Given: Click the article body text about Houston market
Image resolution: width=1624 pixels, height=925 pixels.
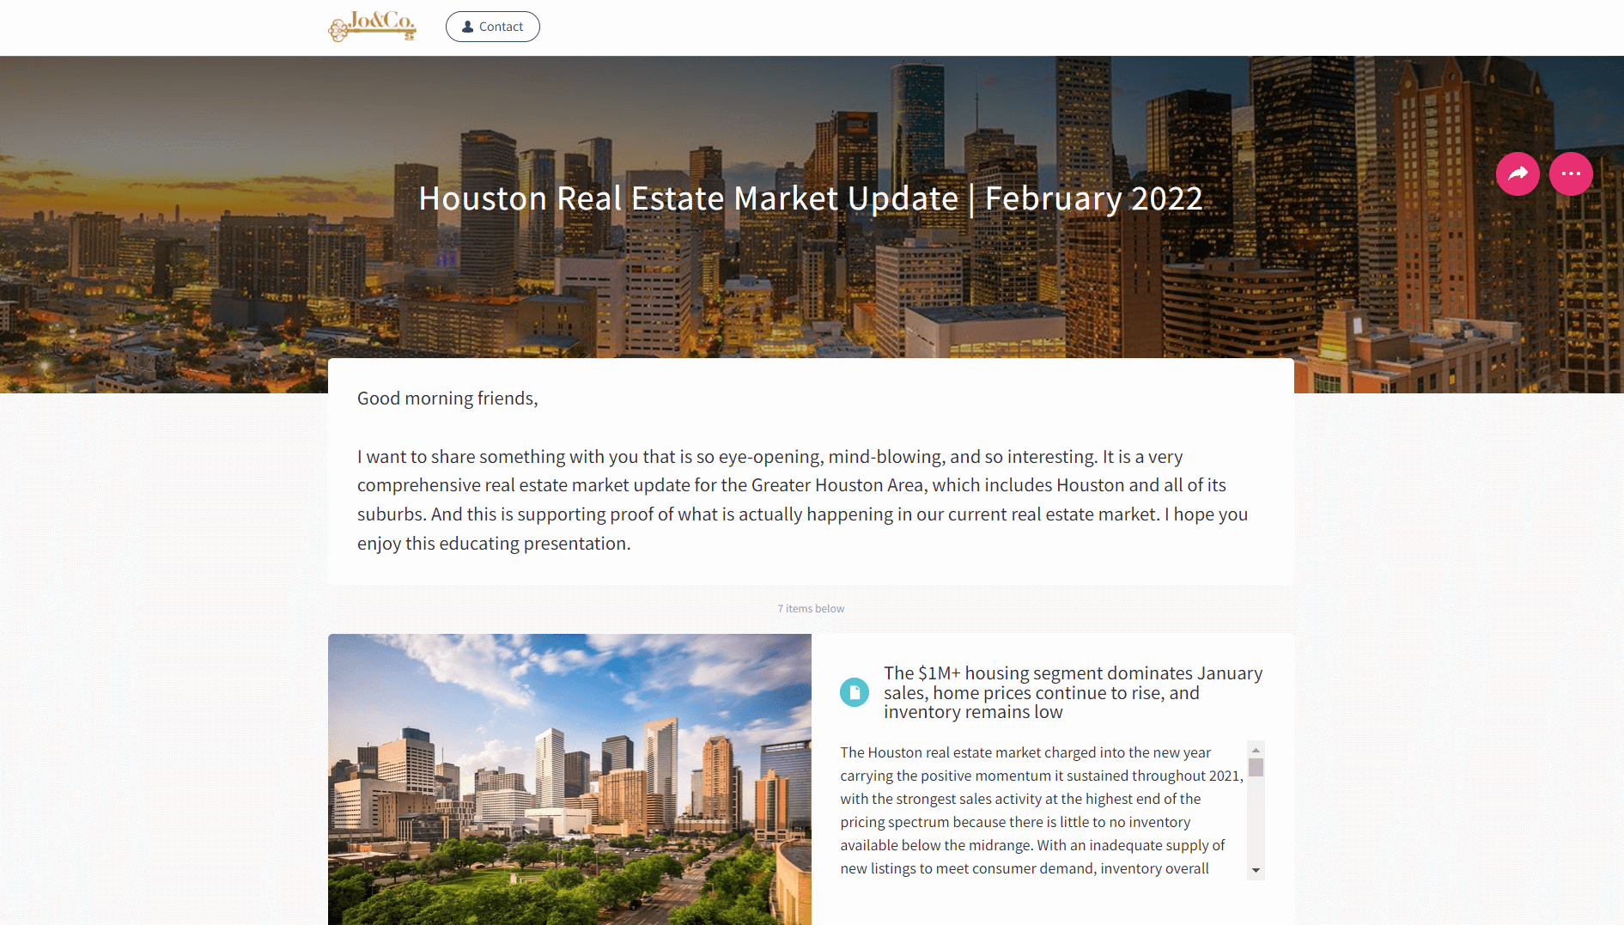Looking at the screenshot, I should (1039, 810).
